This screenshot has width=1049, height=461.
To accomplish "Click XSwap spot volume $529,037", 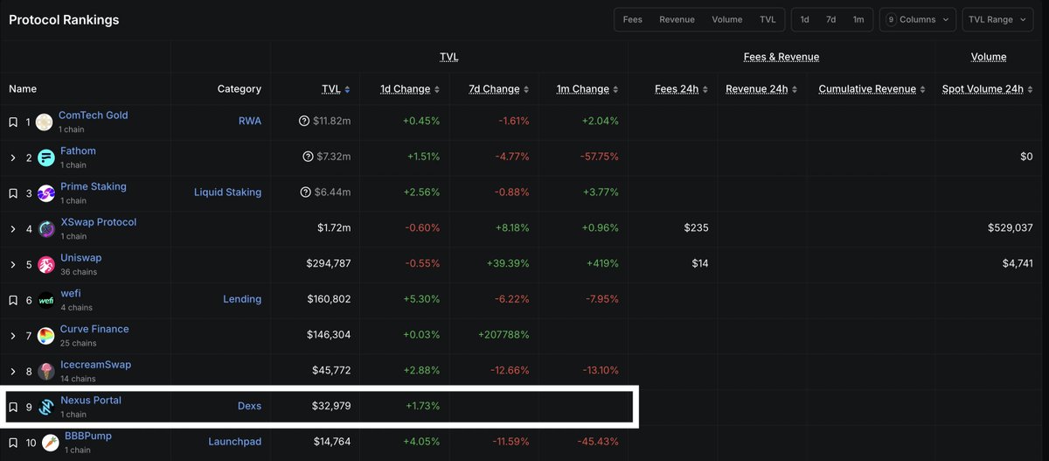I will pos(1011,228).
